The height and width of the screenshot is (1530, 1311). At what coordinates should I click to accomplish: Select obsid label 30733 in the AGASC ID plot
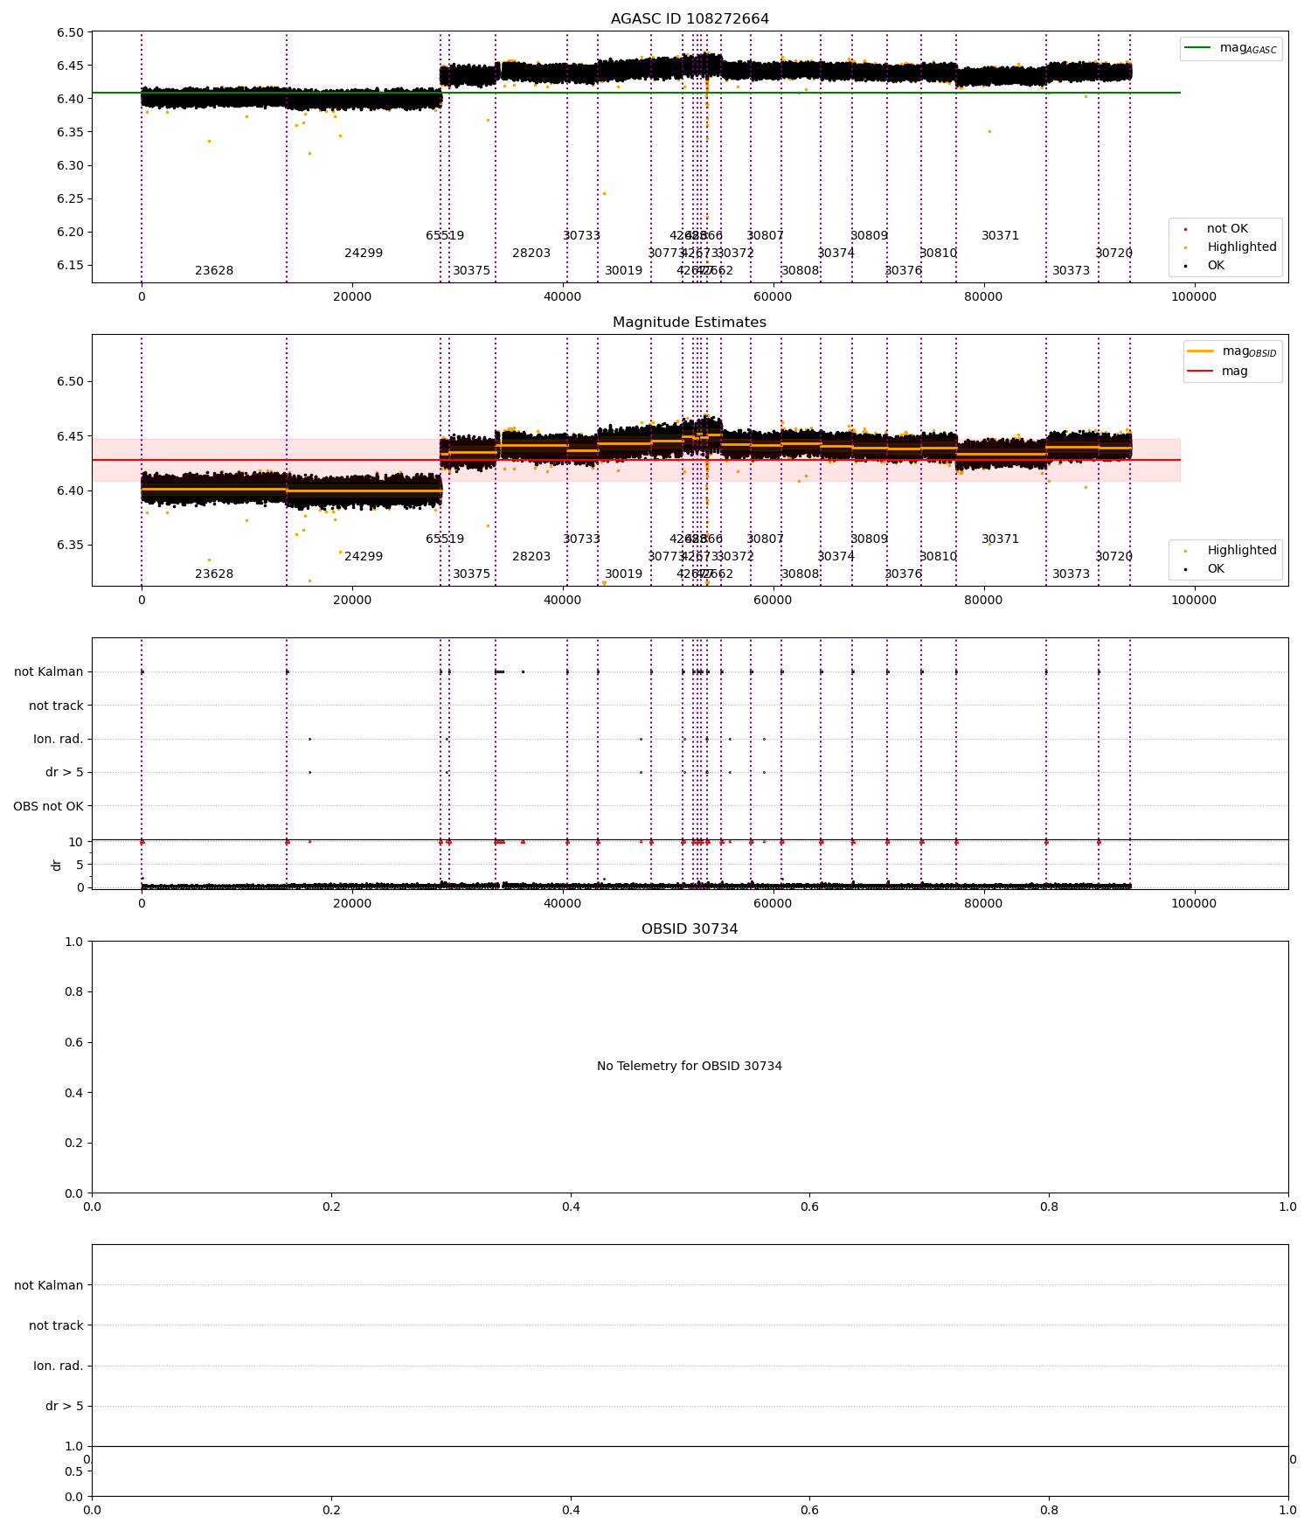tap(582, 236)
